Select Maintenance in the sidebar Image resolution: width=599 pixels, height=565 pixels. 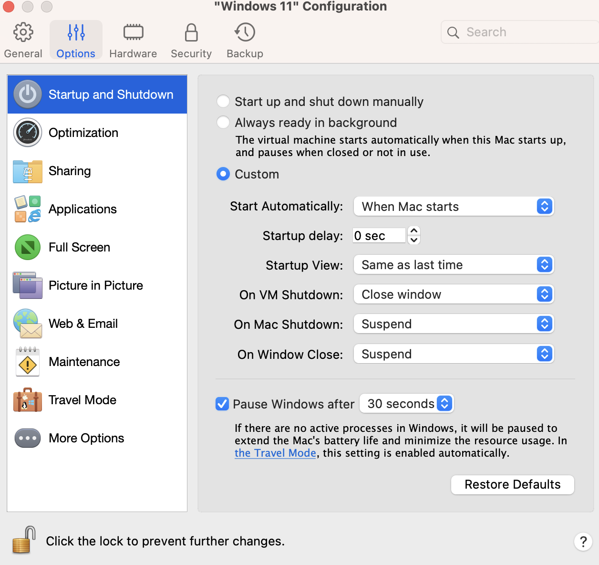click(x=97, y=362)
